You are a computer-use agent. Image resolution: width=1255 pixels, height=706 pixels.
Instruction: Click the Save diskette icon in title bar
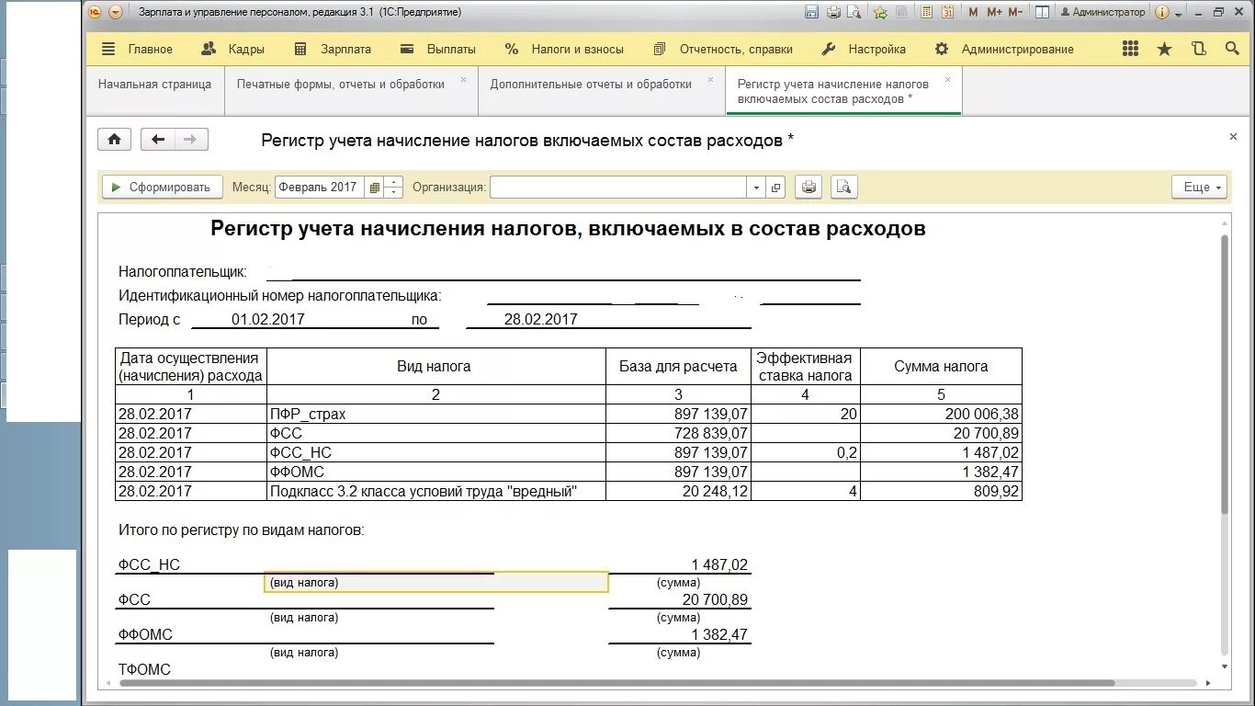point(811,12)
